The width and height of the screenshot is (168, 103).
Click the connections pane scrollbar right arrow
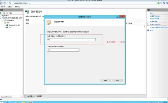22,97
